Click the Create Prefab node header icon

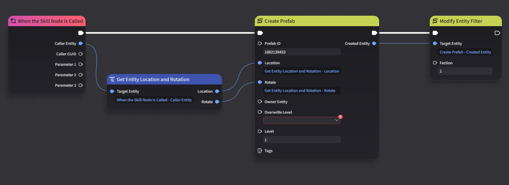[x=260, y=21]
